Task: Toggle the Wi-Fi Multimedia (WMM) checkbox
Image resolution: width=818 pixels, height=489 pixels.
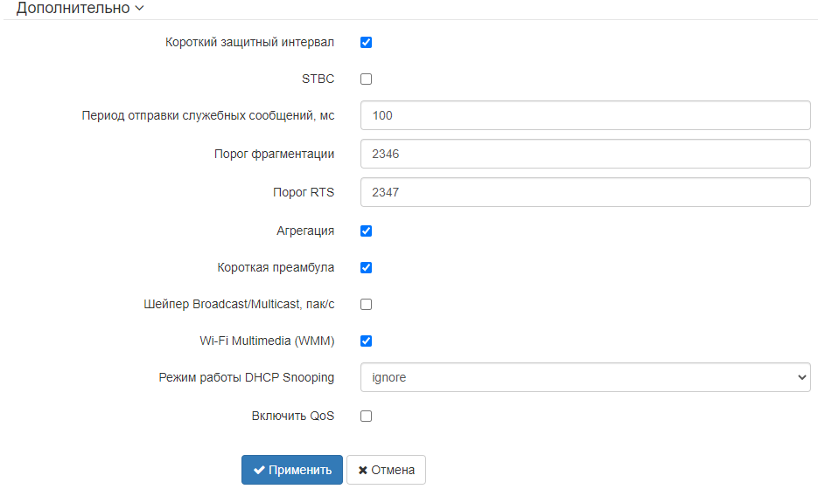Action: 367,341
